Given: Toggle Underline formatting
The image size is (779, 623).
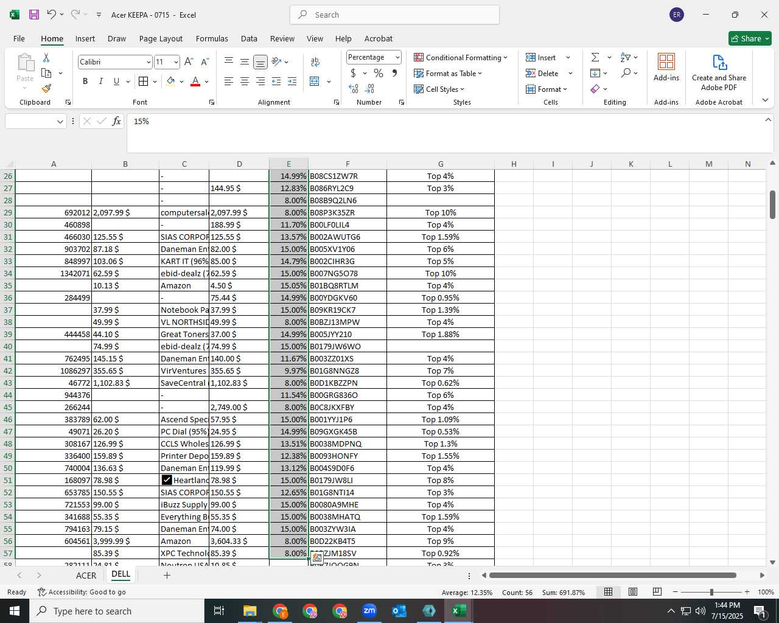Looking at the screenshot, I should (x=116, y=81).
